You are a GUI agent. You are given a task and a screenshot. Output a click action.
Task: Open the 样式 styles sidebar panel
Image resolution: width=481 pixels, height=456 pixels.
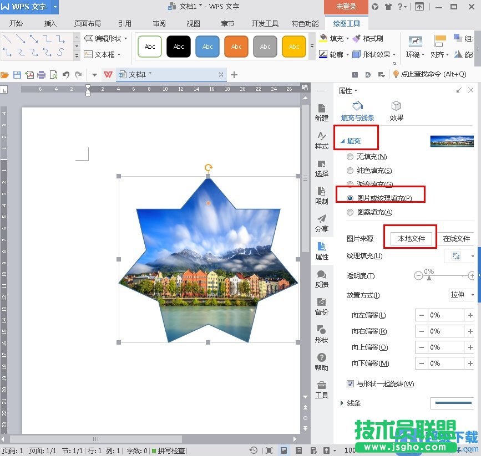tap(321, 140)
